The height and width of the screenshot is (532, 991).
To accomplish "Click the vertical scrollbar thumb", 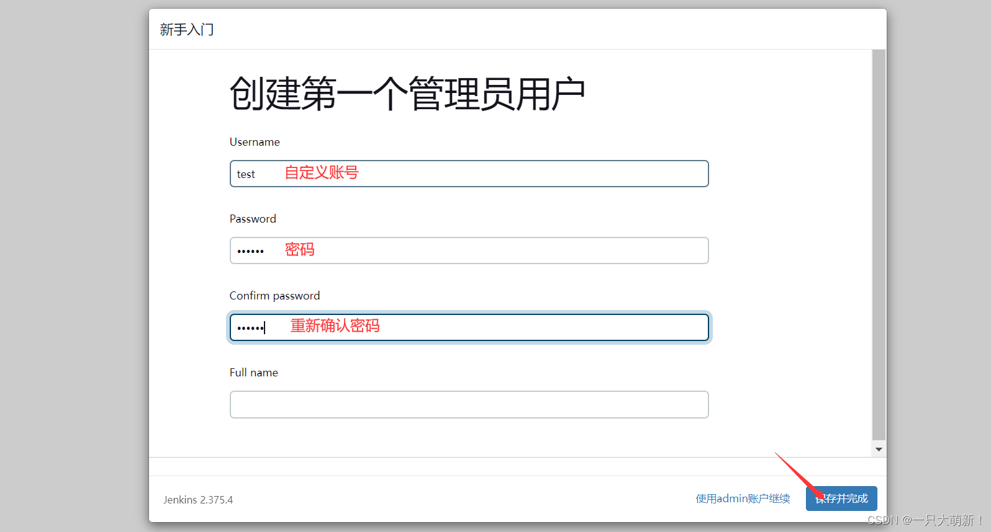I will pyautogui.click(x=879, y=244).
